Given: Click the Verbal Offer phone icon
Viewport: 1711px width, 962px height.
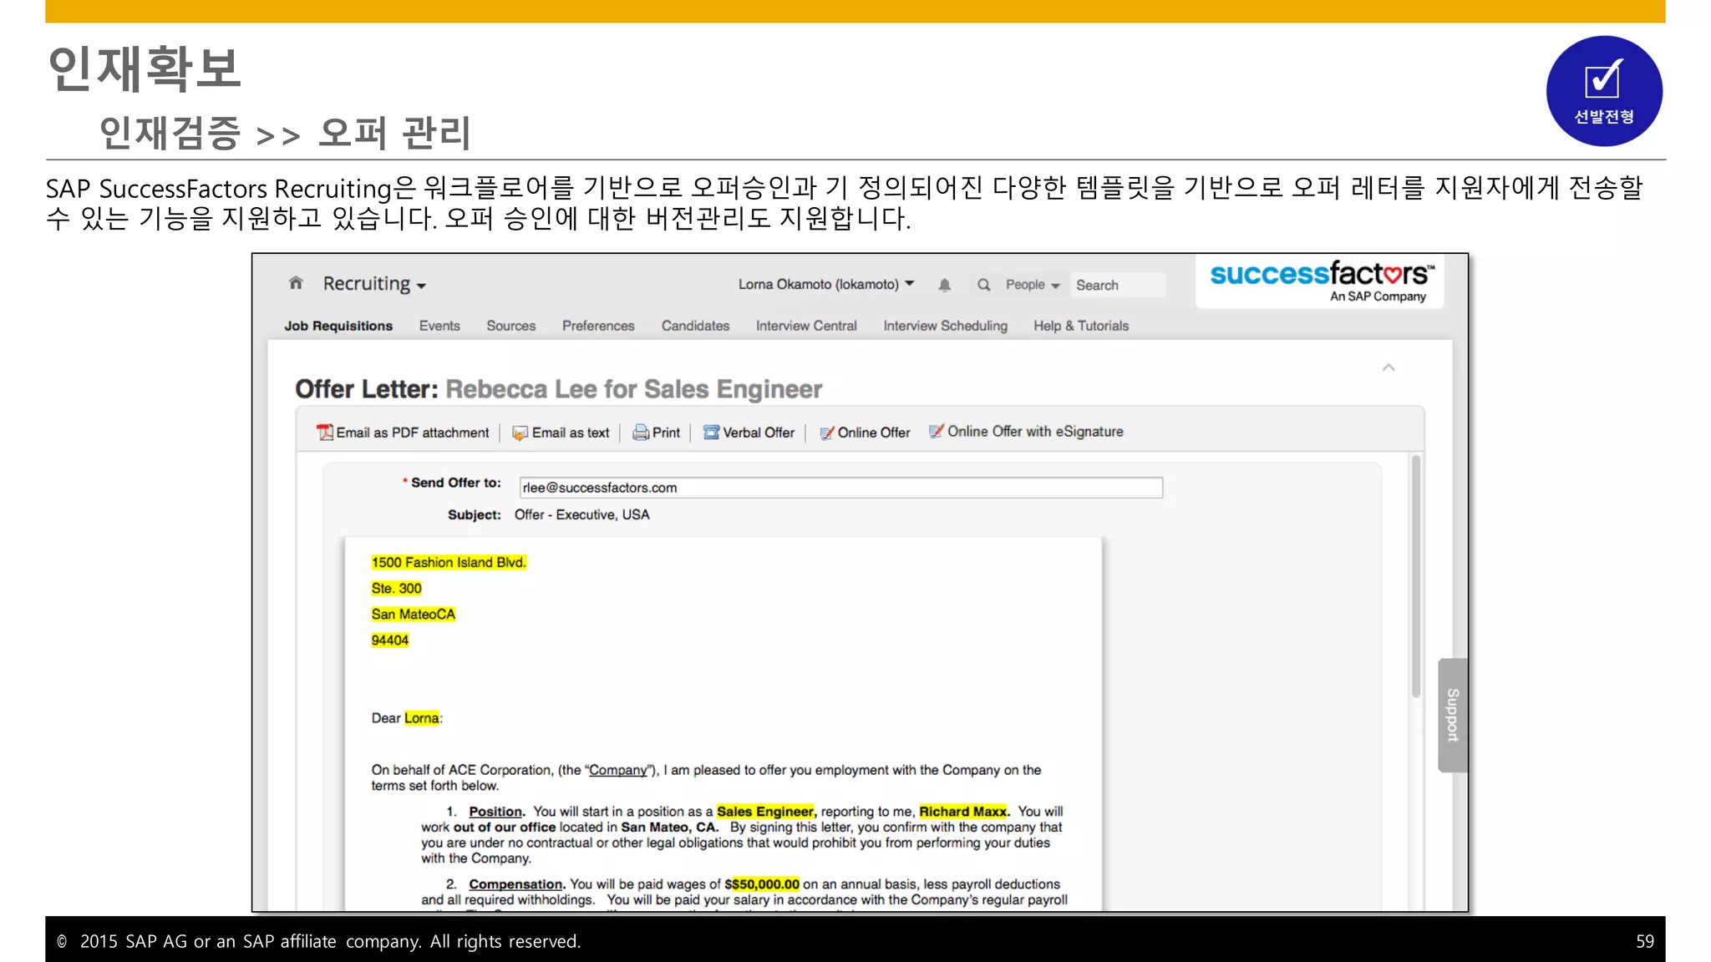Looking at the screenshot, I should 711,433.
